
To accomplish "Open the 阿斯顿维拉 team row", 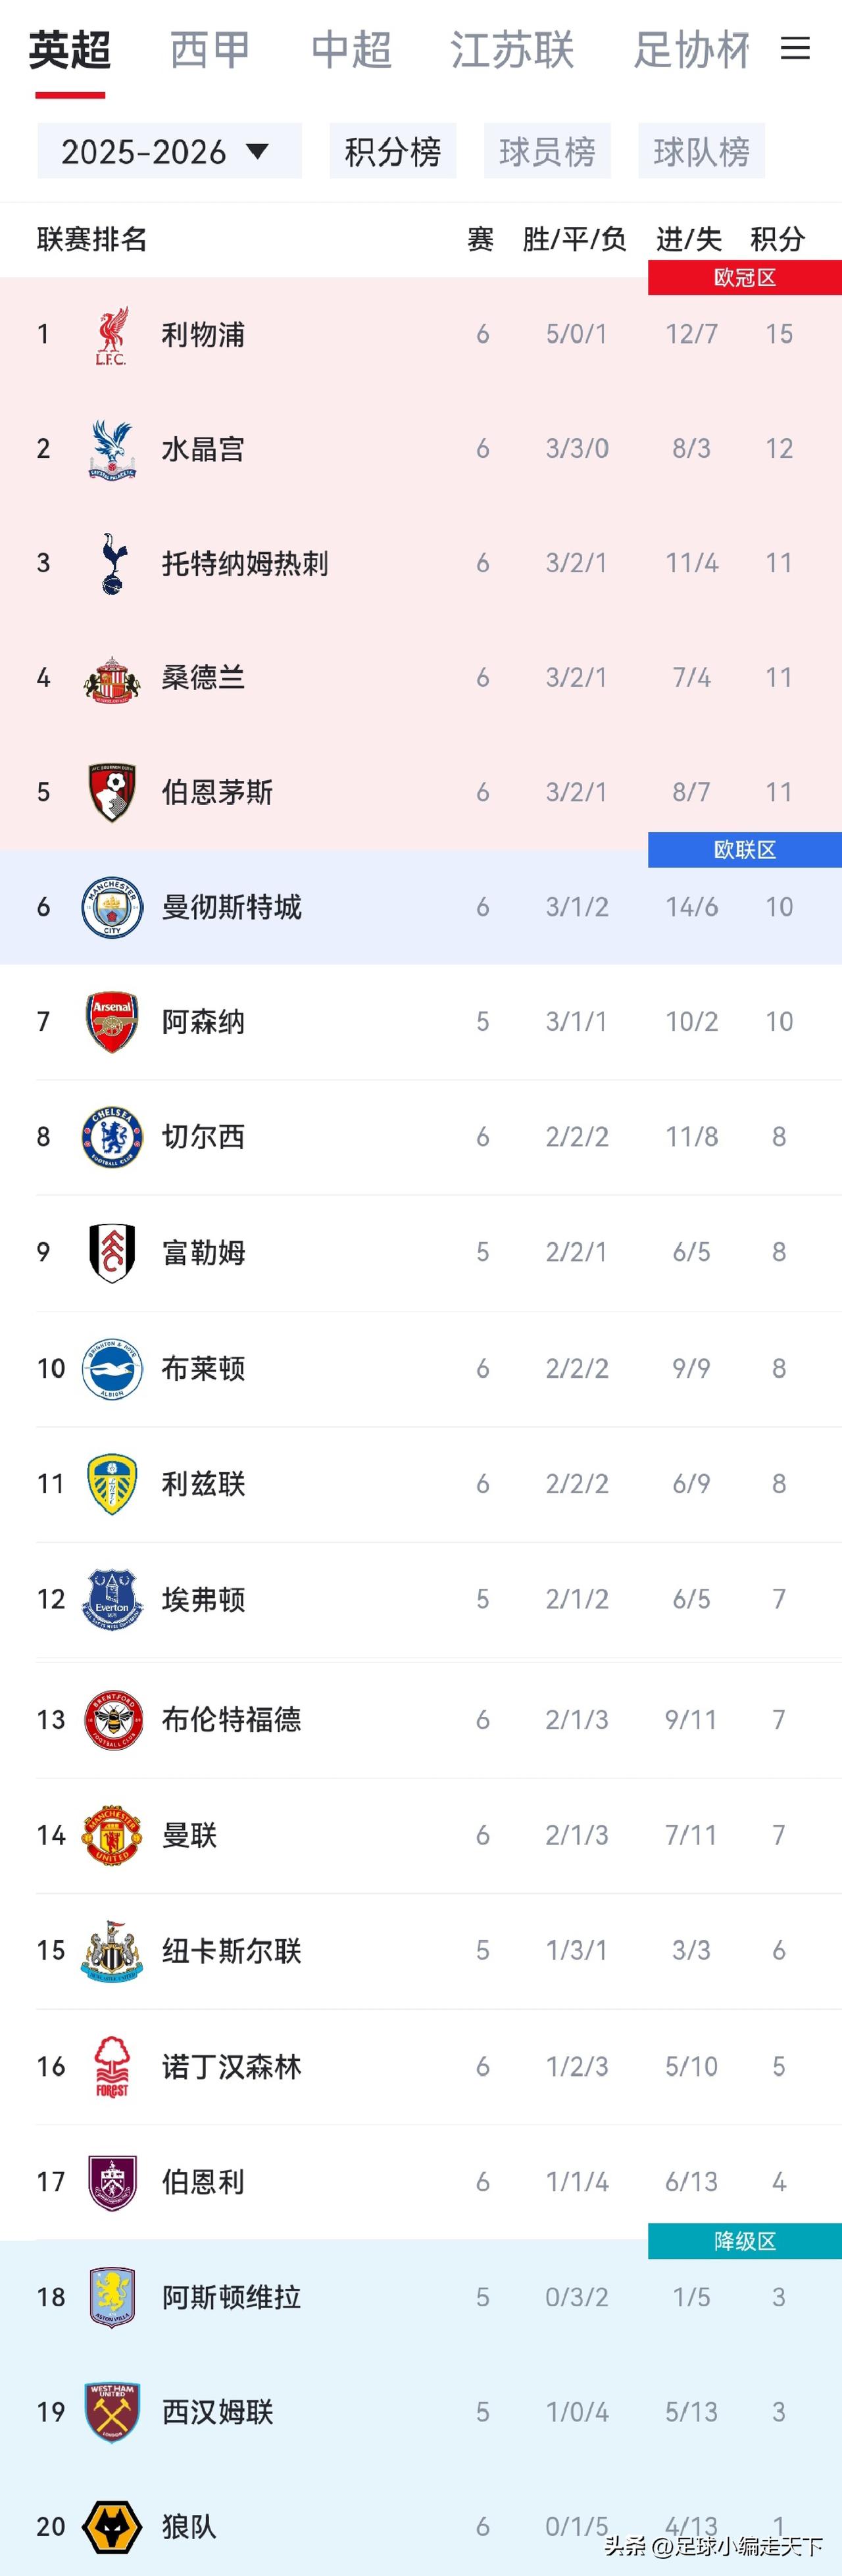I will pos(421,2297).
